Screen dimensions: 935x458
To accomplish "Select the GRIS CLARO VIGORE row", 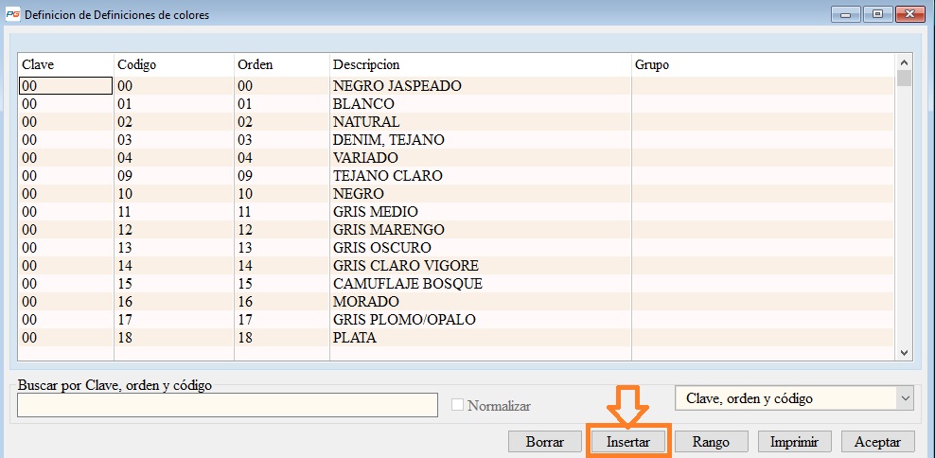I will (456, 265).
